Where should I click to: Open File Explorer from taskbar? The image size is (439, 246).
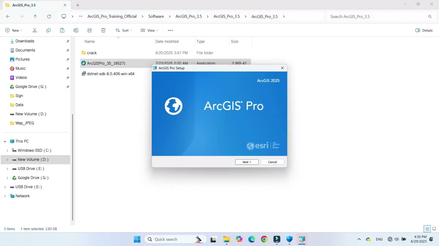226,239
